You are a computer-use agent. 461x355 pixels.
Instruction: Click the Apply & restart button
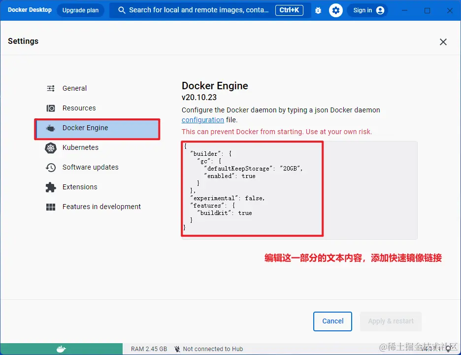[x=391, y=321]
